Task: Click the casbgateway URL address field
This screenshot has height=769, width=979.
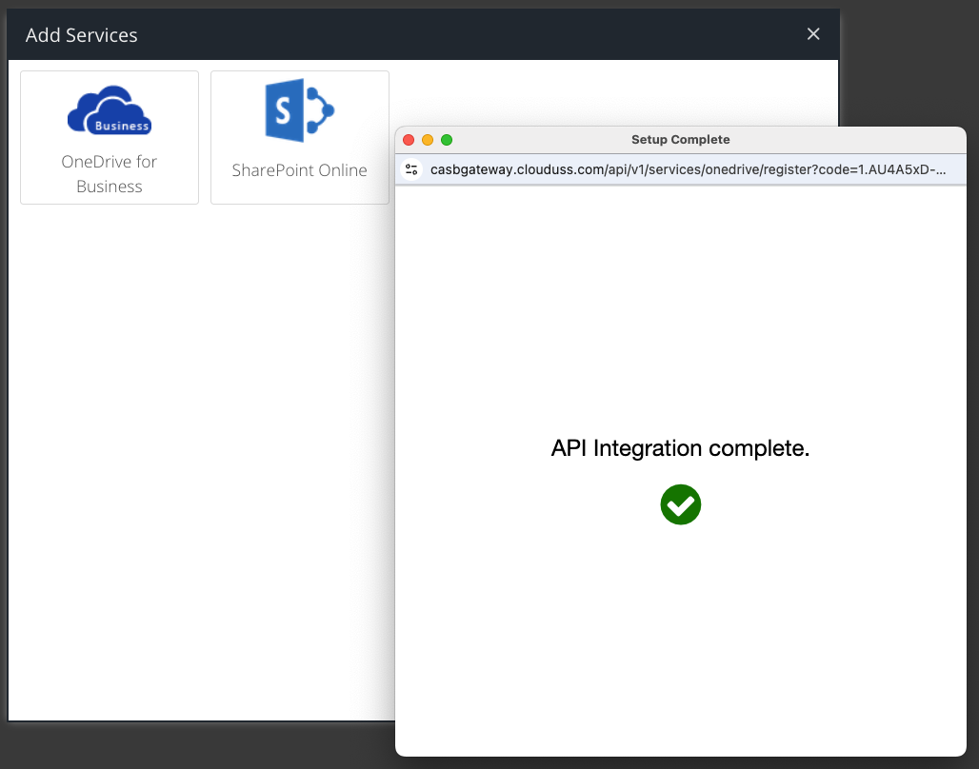Action: [688, 169]
